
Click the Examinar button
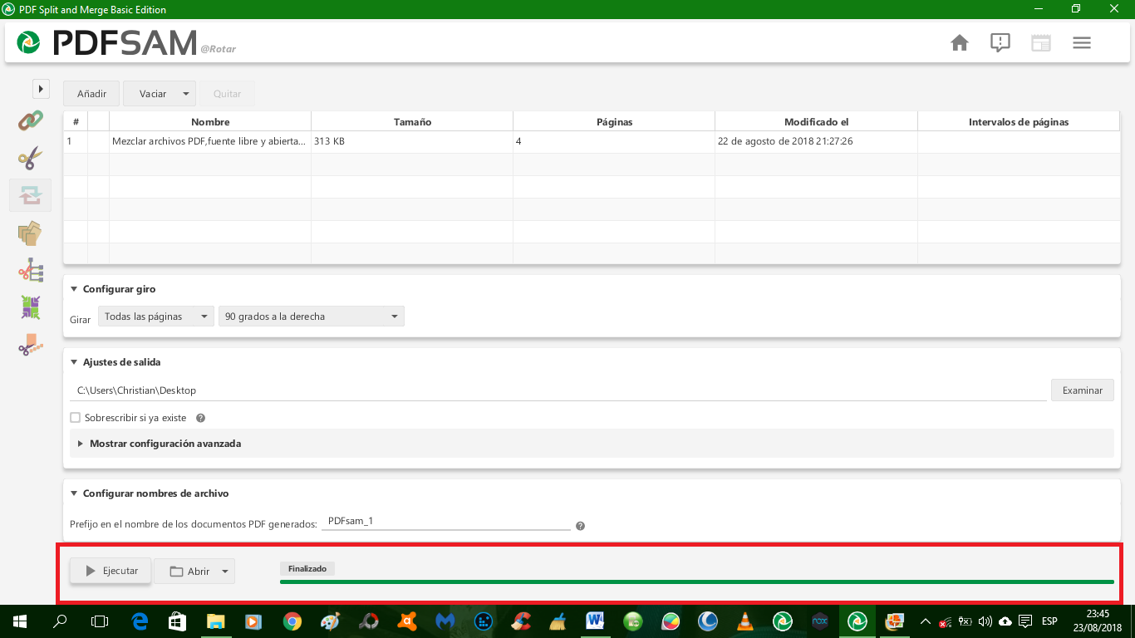(x=1082, y=390)
